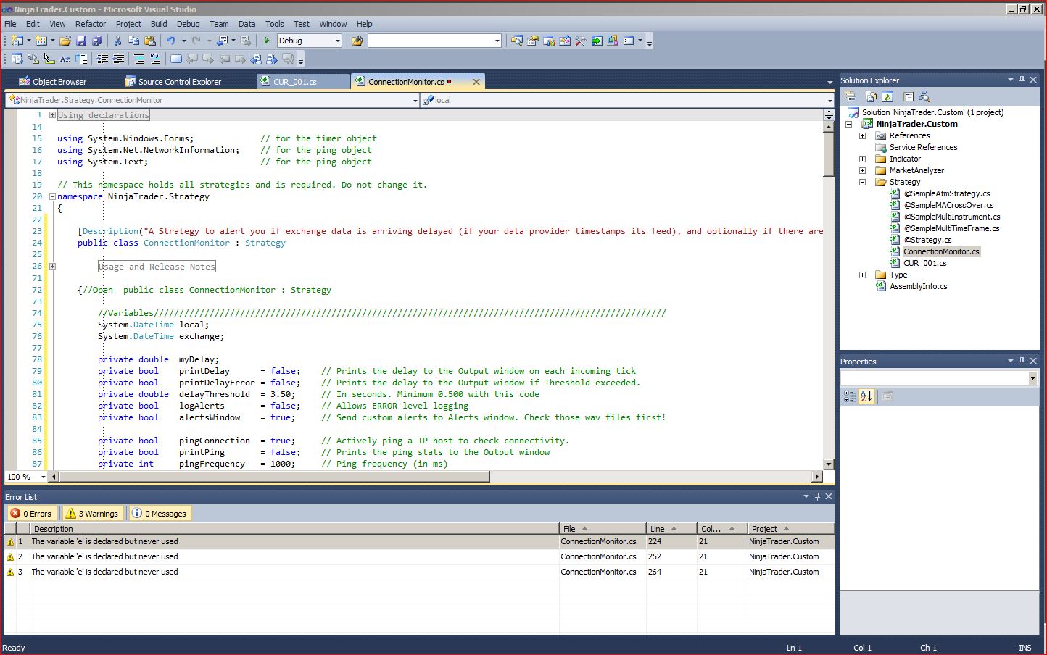Click the Open File folder icon

coord(65,41)
